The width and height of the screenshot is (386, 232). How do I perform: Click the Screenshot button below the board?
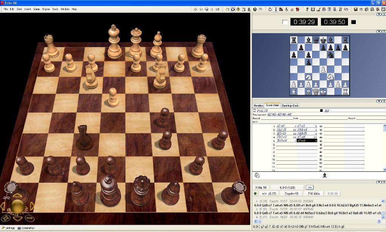[x=26, y=228]
